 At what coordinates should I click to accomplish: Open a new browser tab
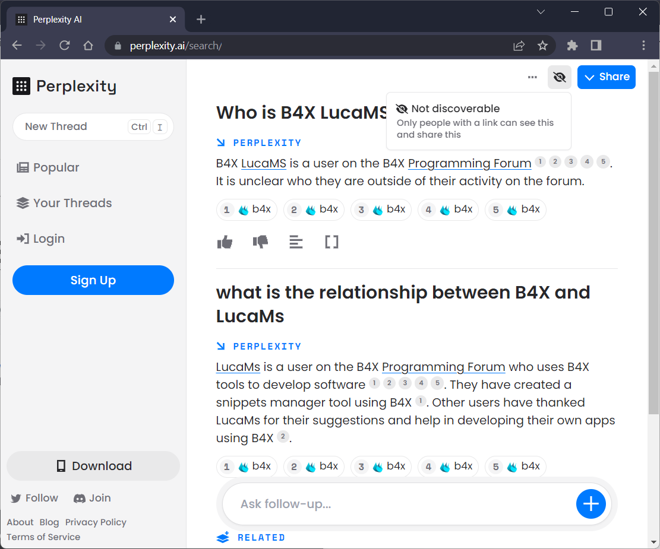pos(201,20)
